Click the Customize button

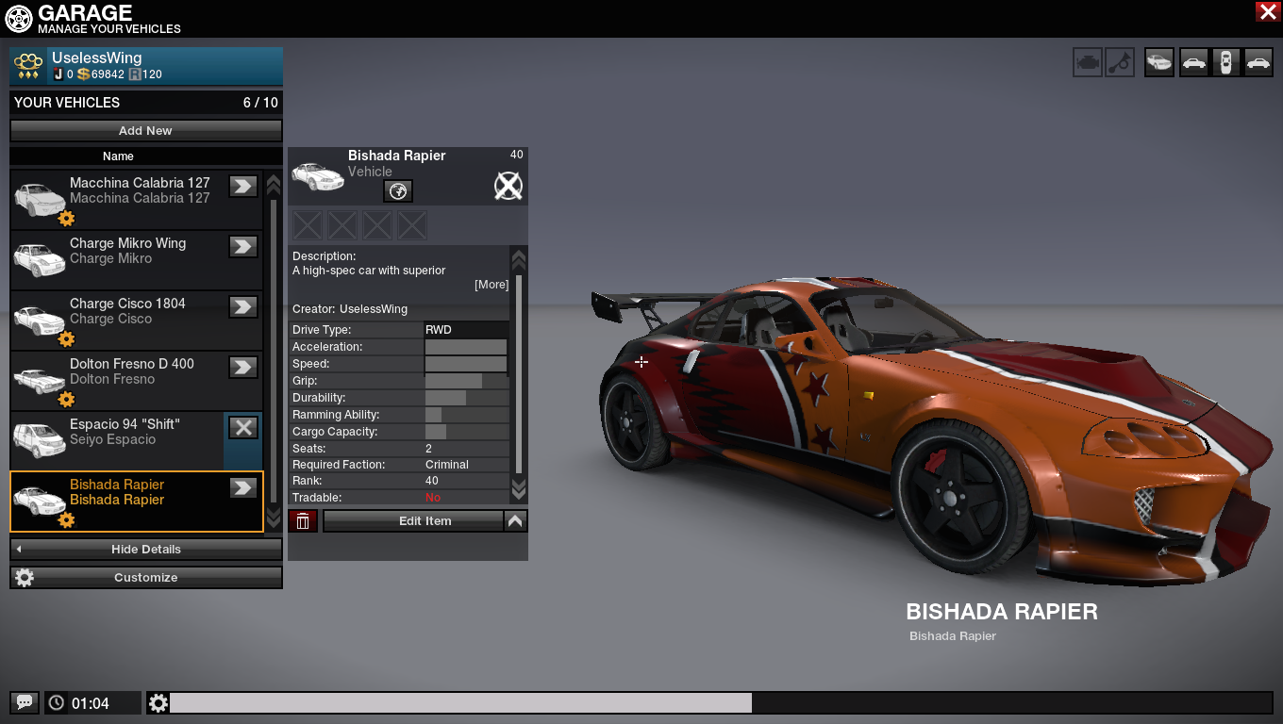(146, 578)
